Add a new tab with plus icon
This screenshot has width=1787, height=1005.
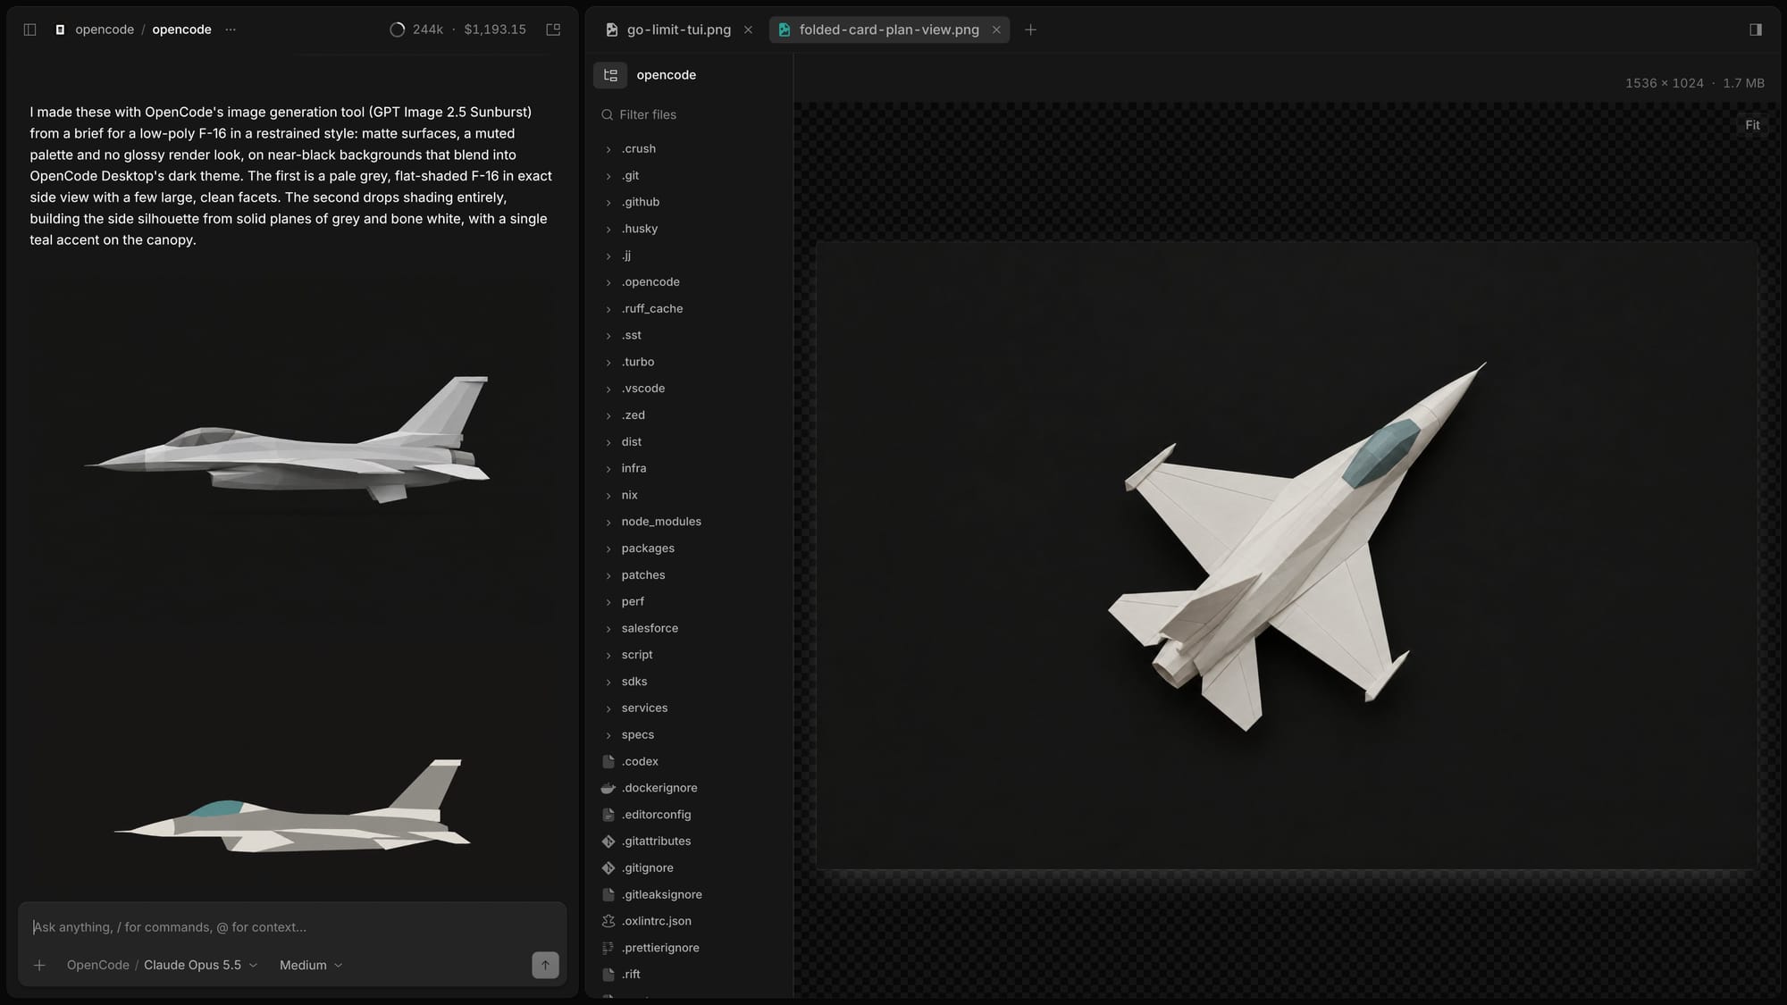(x=1030, y=29)
